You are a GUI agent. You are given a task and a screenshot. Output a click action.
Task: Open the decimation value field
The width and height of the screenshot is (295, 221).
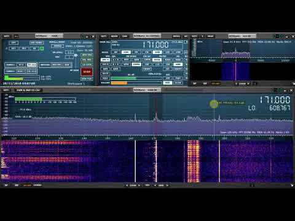point(69,57)
